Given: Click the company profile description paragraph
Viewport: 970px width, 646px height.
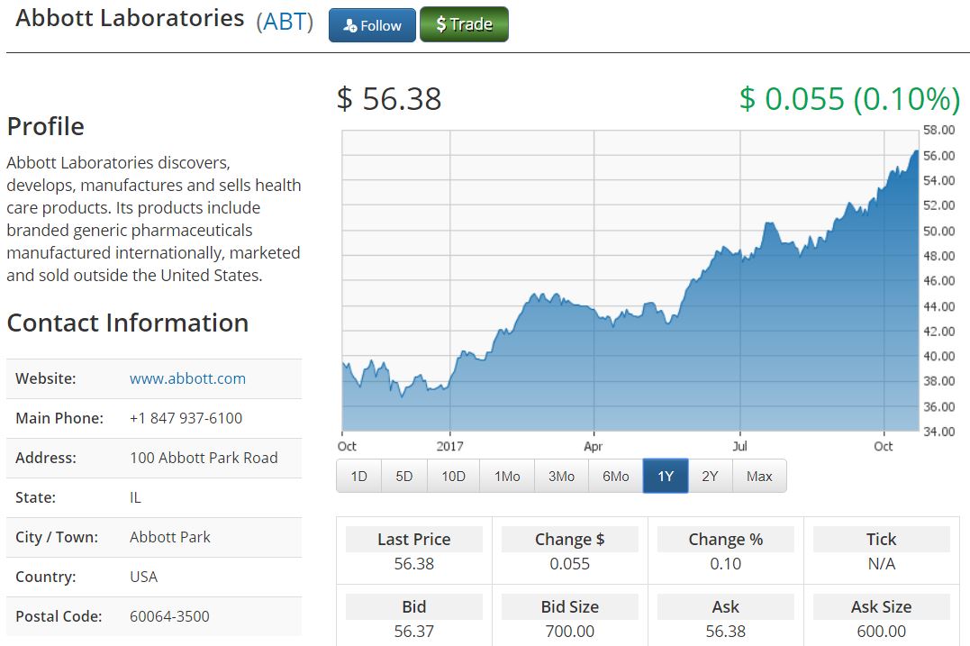Looking at the screenshot, I should point(154,219).
